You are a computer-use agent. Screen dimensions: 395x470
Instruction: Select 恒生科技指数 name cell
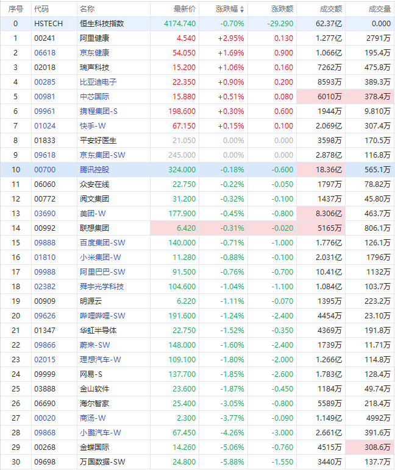102,24
